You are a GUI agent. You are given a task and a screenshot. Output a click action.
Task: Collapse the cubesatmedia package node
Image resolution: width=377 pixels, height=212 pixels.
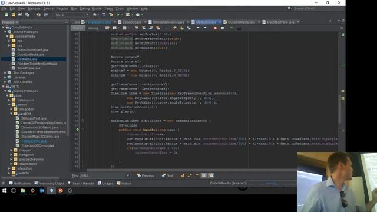pyautogui.click(x=7, y=37)
